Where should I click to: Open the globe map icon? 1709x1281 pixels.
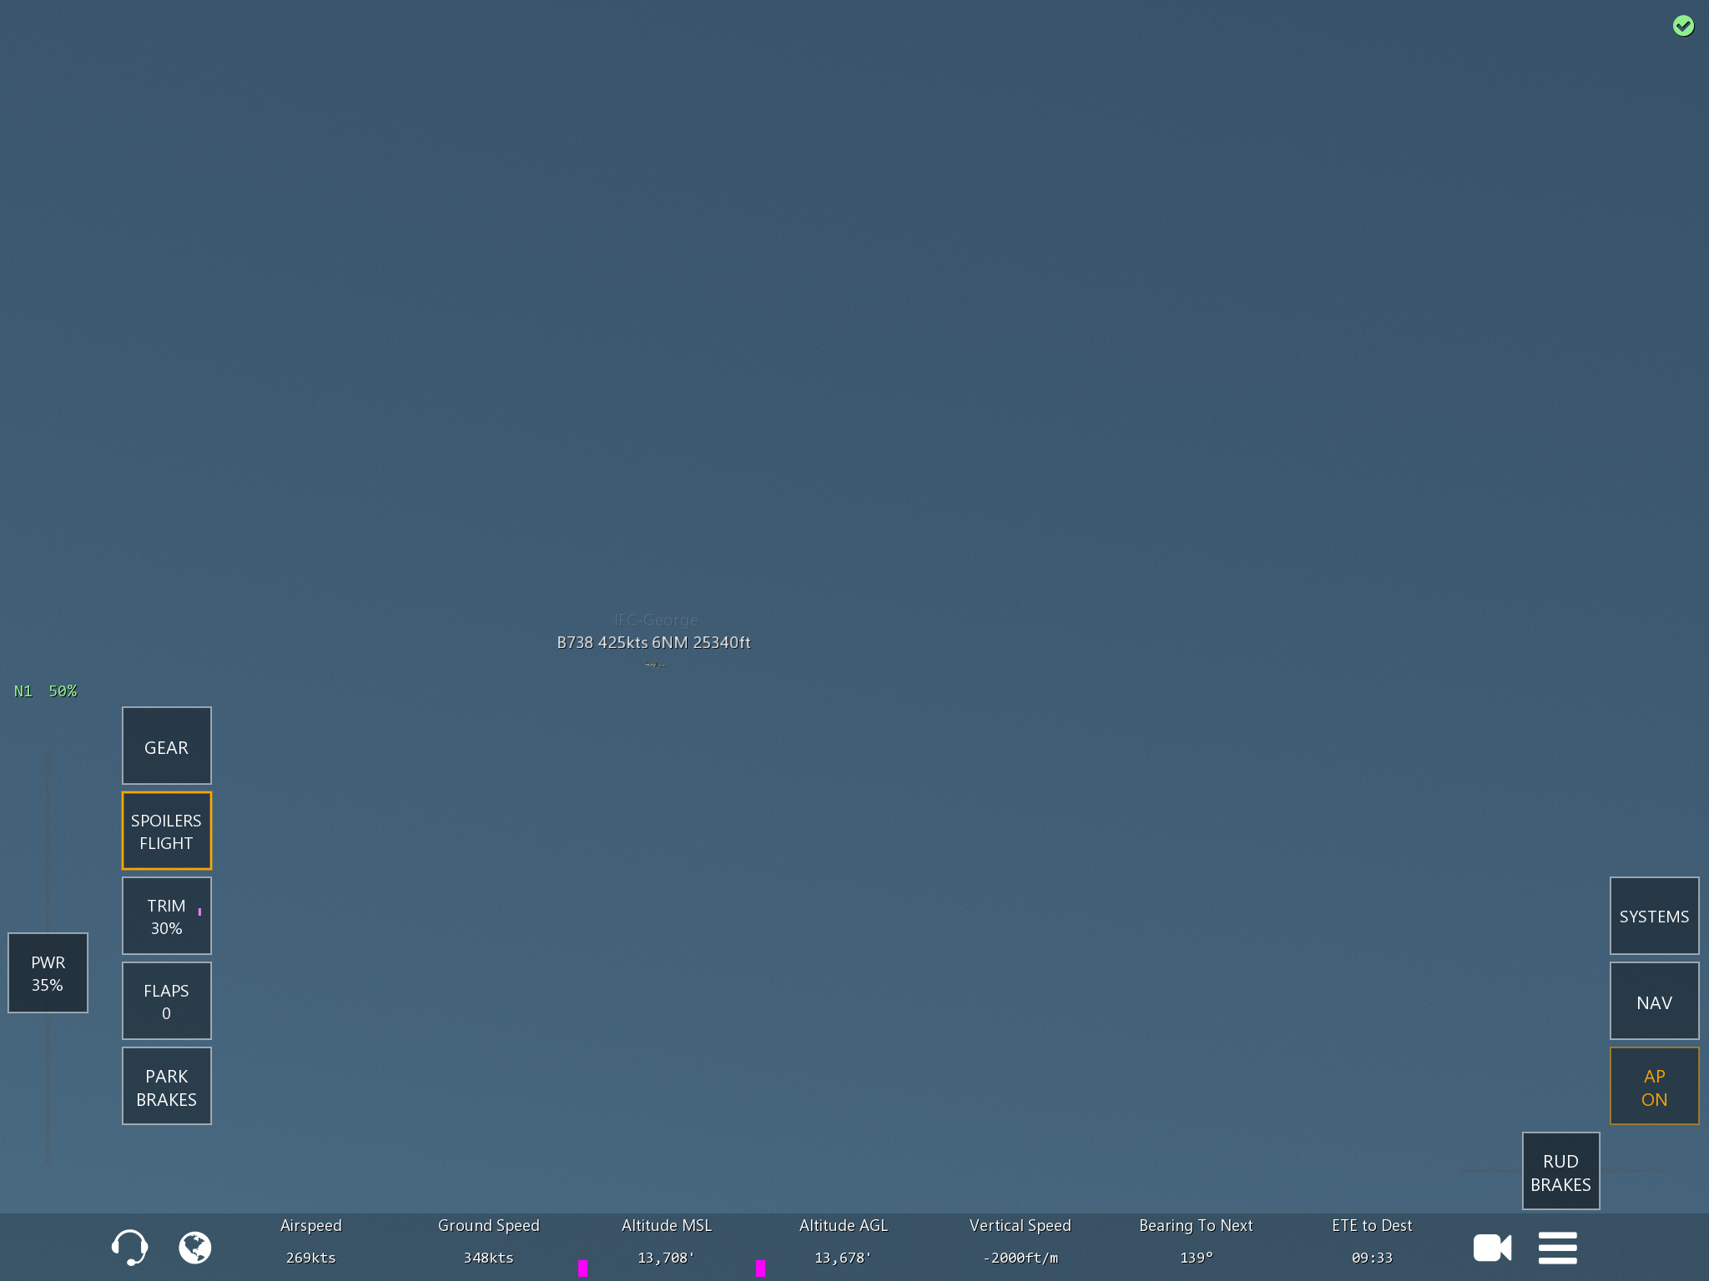(195, 1247)
